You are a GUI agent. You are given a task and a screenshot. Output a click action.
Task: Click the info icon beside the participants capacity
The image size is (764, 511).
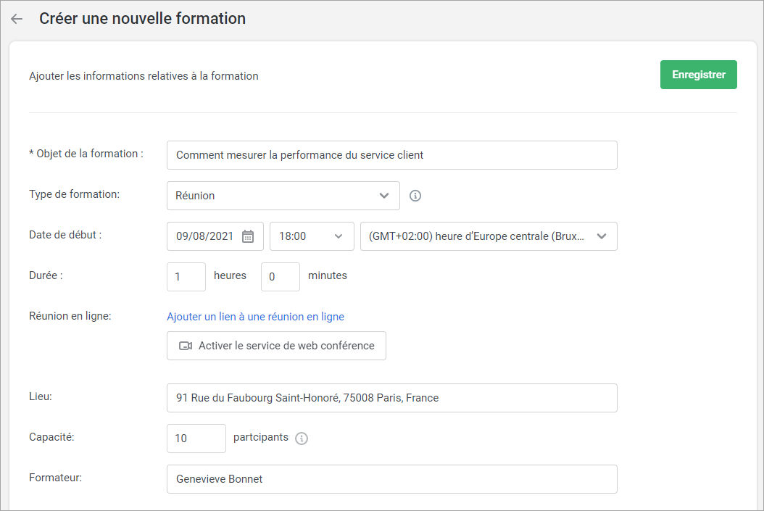[302, 439]
